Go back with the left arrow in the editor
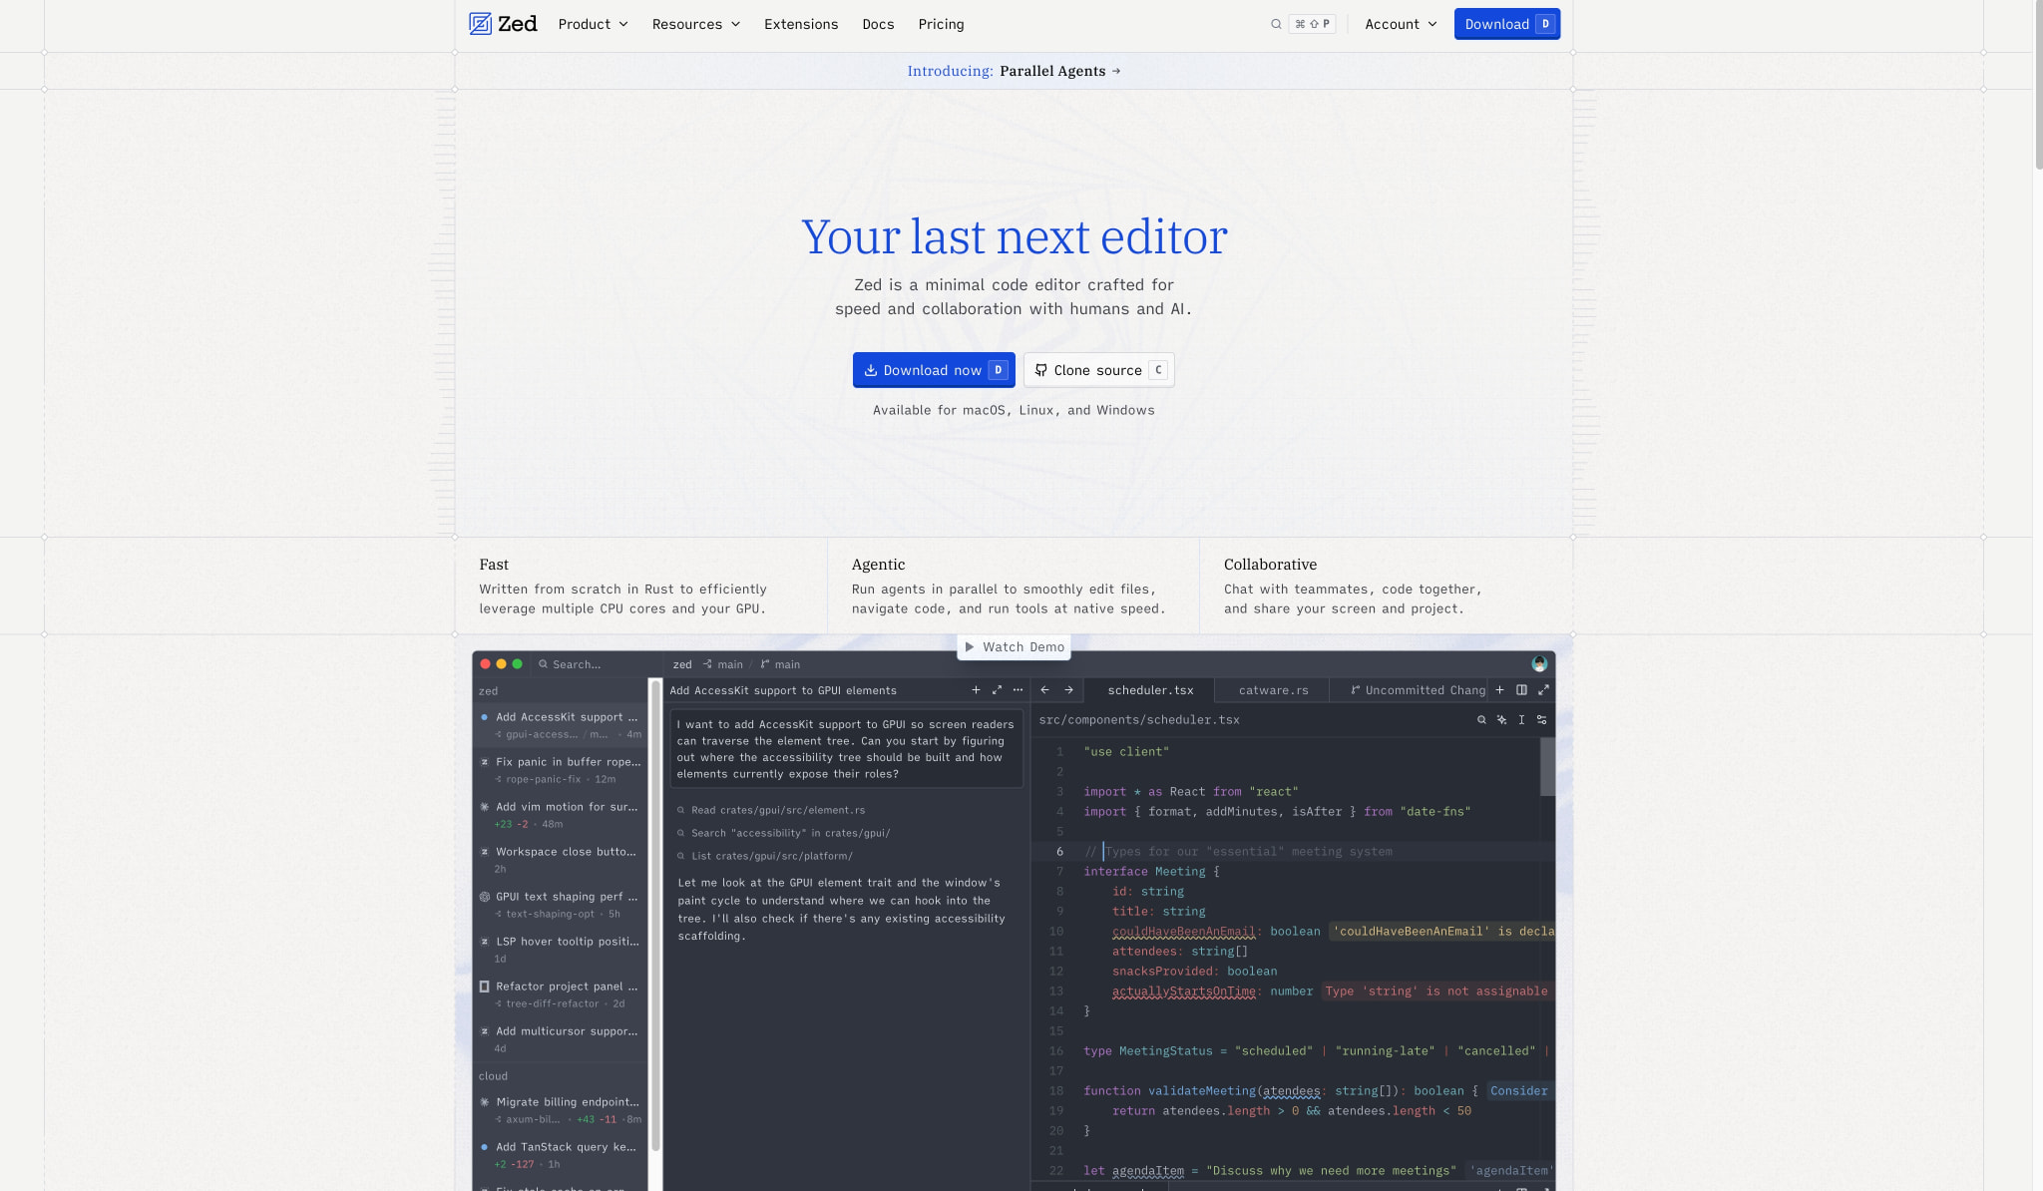The image size is (2043, 1191). 1044,690
